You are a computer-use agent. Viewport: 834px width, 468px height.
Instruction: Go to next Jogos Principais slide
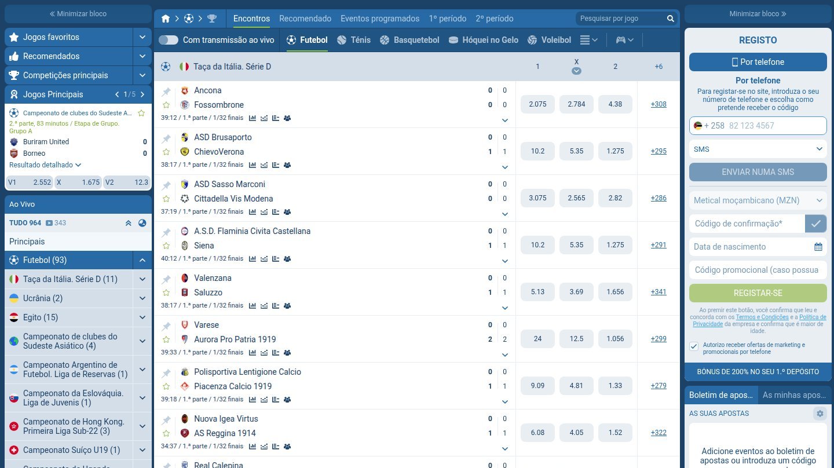142,94
